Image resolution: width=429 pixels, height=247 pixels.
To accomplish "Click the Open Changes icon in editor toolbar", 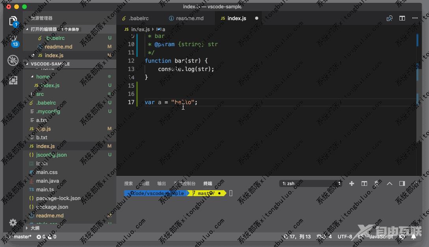I will (389, 18).
